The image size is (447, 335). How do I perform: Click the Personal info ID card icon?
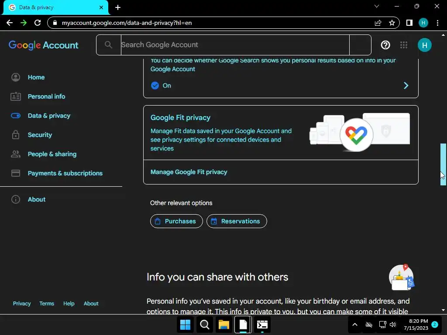(16, 96)
